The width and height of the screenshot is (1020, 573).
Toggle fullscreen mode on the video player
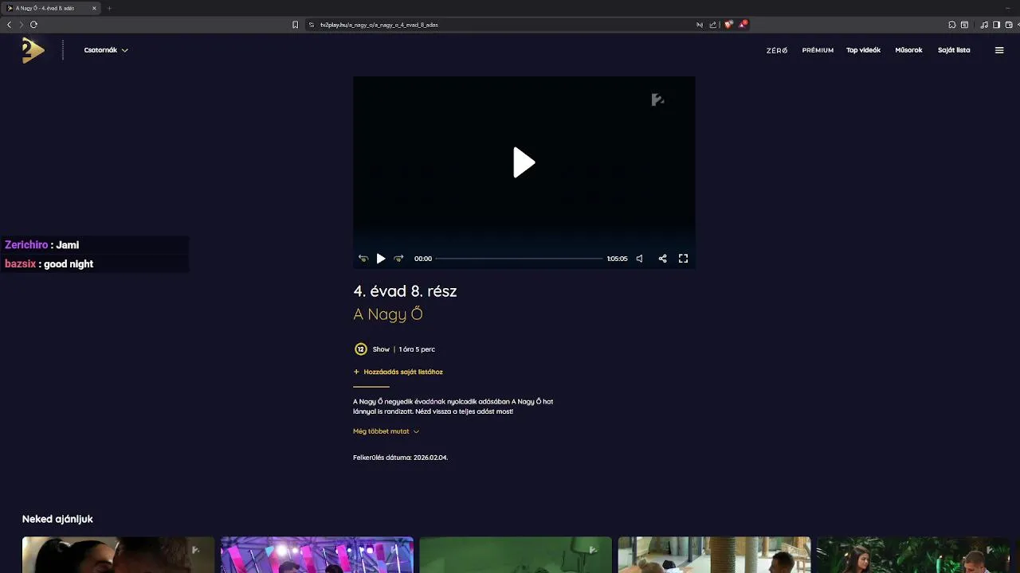point(683,259)
